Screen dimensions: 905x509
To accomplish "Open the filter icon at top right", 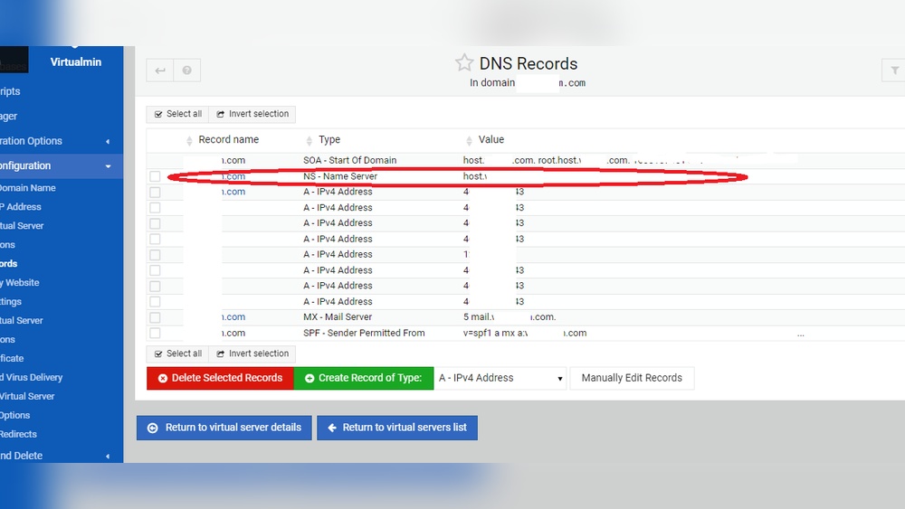I will pos(894,71).
